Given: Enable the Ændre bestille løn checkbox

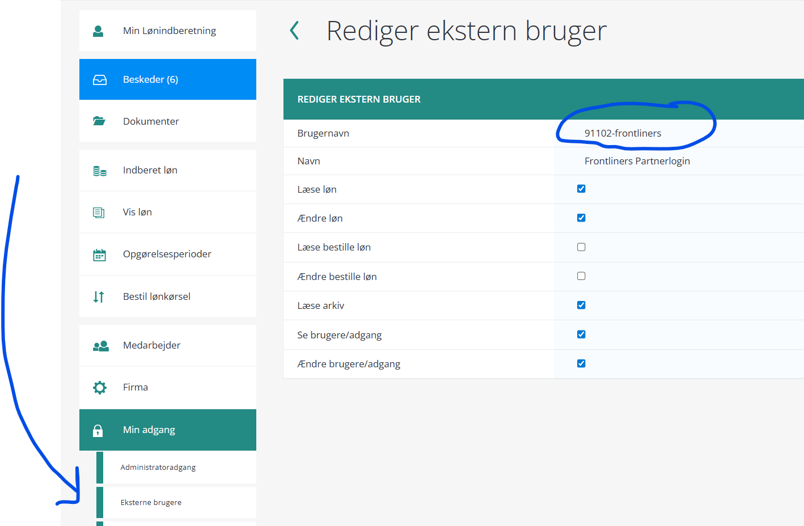Looking at the screenshot, I should pos(581,276).
